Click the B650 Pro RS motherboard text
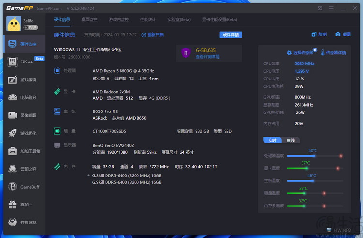363x238 pixels. click(x=105, y=111)
